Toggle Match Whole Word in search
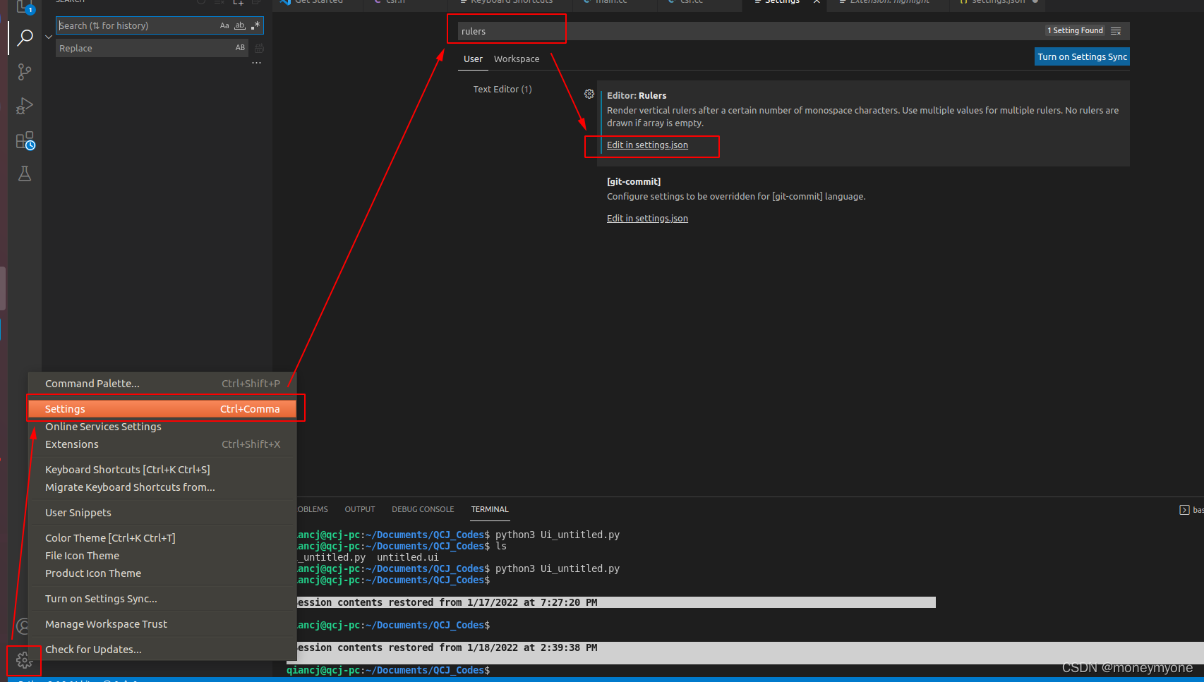The image size is (1204, 682). coord(240,25)
